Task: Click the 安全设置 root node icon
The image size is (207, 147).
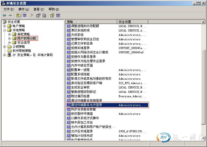Action: coord(5,22)
